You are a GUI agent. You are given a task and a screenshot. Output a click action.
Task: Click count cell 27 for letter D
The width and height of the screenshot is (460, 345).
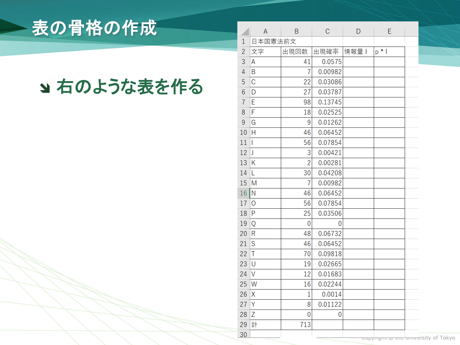tap(296, 92)
